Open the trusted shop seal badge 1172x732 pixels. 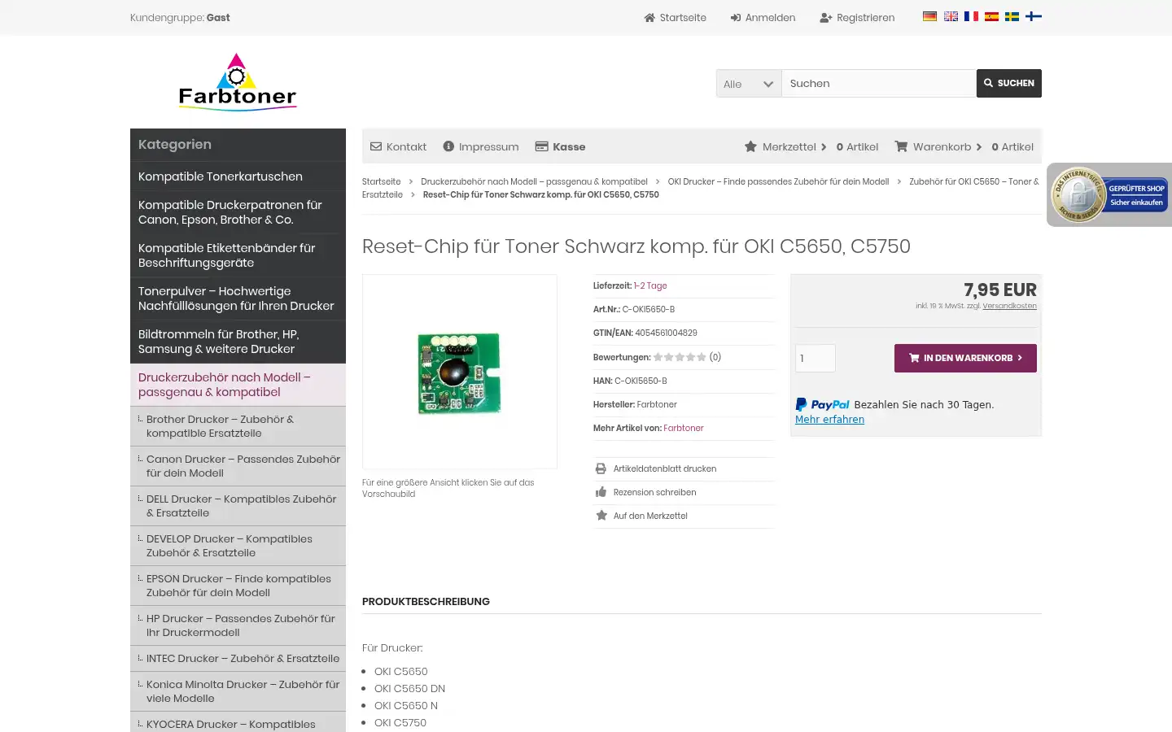[1109, 195]
